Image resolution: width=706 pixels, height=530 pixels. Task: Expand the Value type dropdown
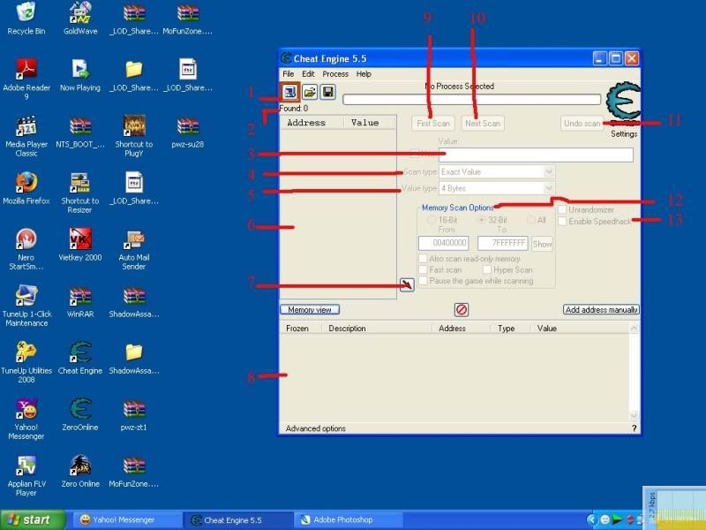pyautogui.click(x=549, y=188)
